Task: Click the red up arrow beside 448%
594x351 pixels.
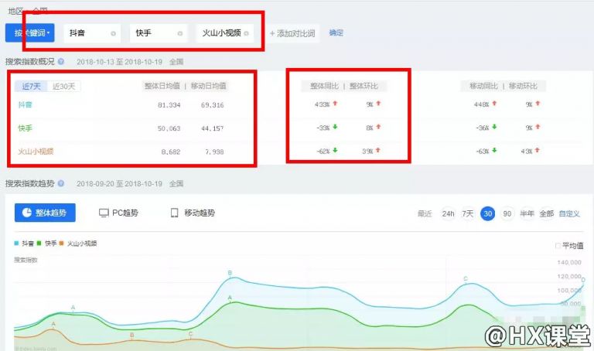Action: (x=494, y=103)
